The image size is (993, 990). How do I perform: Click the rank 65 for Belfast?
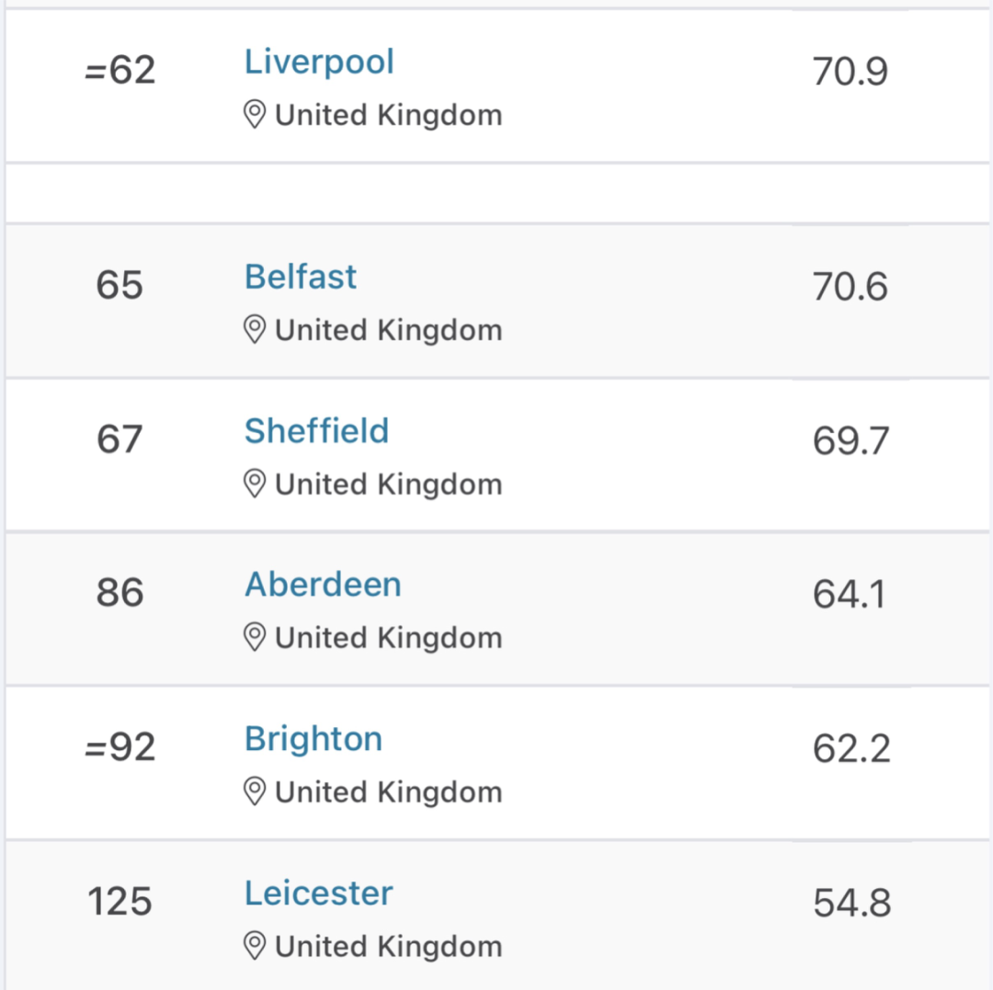point(120,286)
